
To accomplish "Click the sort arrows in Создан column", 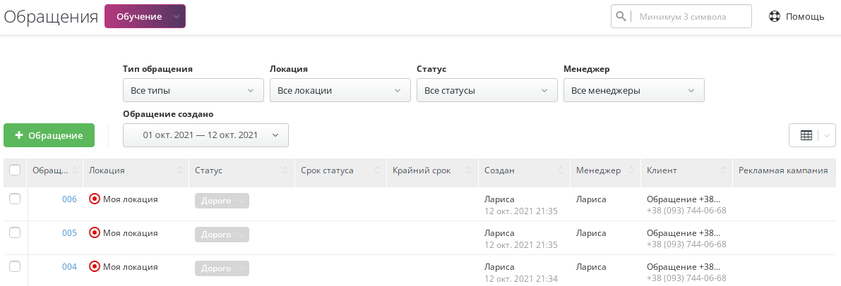I will [x=561, y=171].
